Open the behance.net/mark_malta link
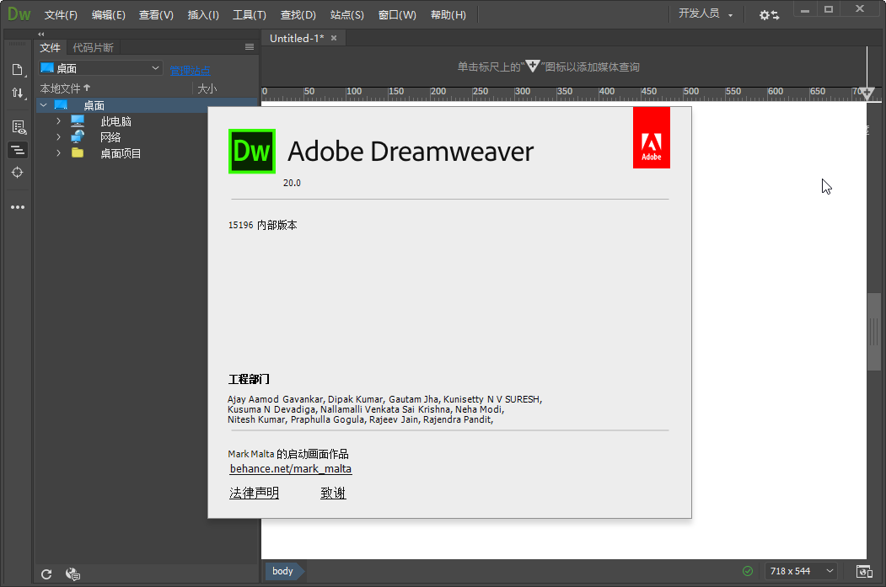886x587 pixels. click(290, 468)
